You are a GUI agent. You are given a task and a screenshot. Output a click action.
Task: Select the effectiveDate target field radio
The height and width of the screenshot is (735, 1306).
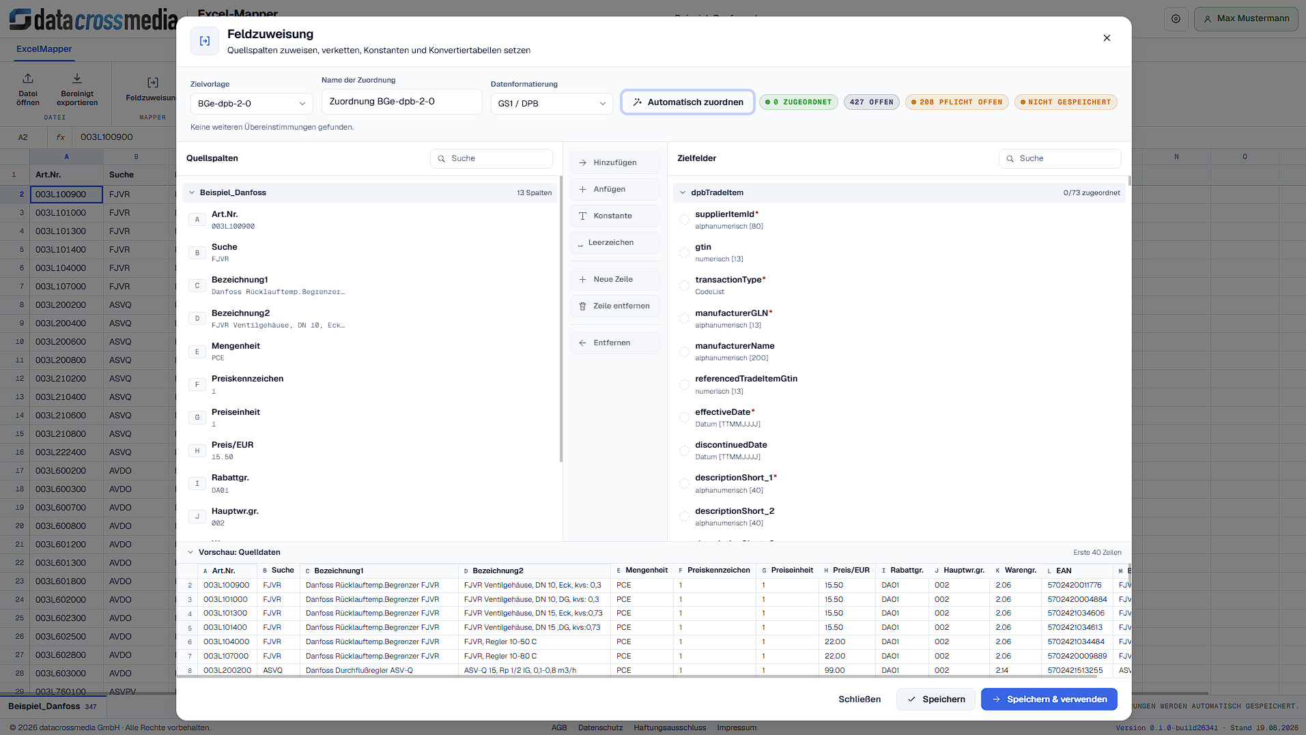[x=684, y=418]
